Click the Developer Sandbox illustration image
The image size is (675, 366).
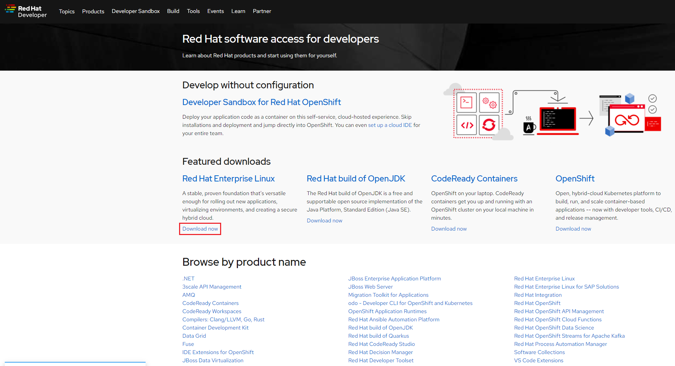pos(552,111)
